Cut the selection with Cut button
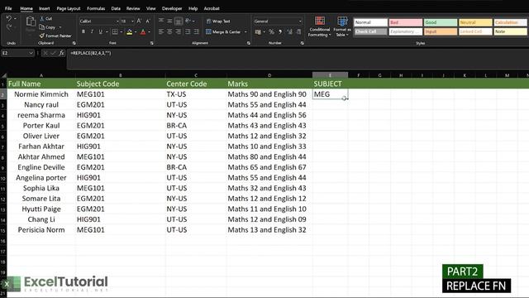 [46, 18]
